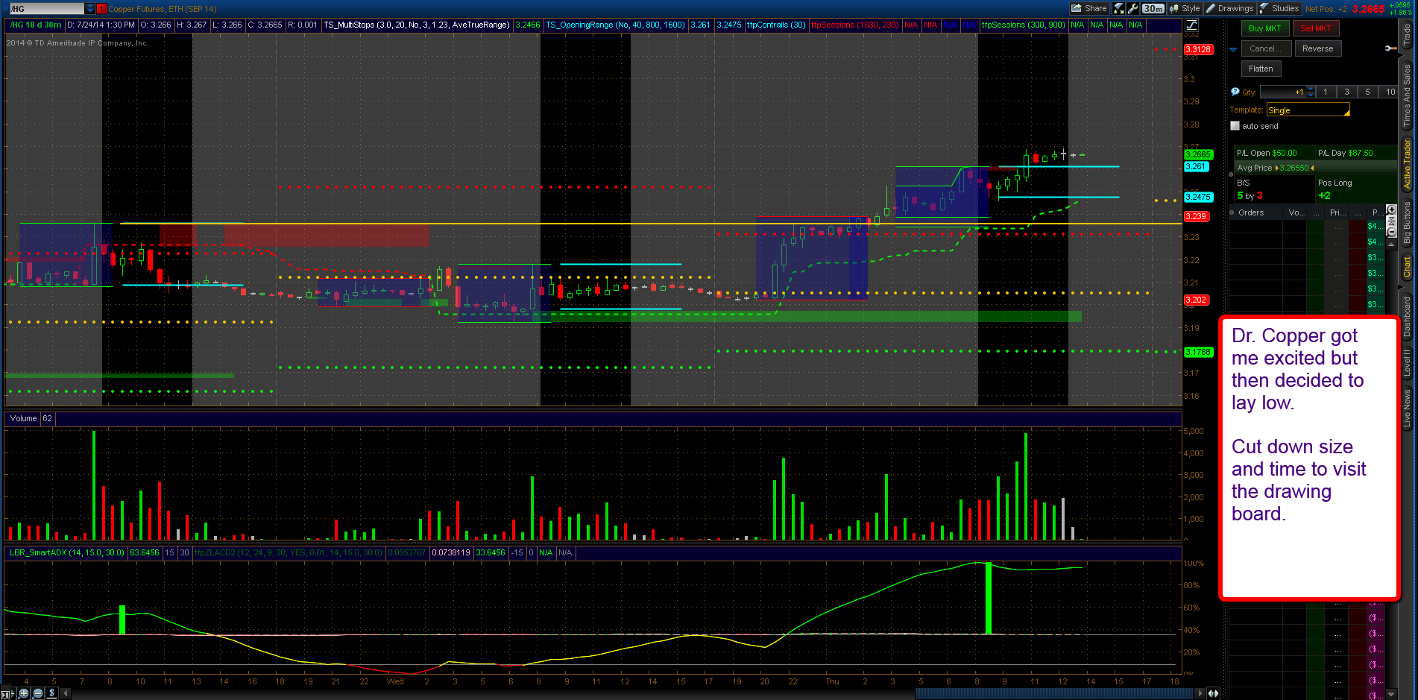
Task: Toggle the auto send checkbox
Action: point(1235,126)
